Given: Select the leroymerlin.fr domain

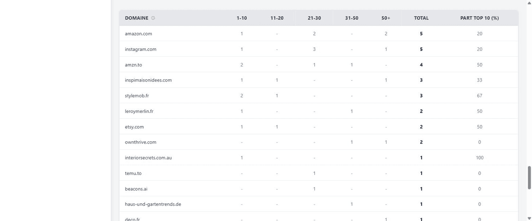Looking at the screenshot, I should (139, 111).
